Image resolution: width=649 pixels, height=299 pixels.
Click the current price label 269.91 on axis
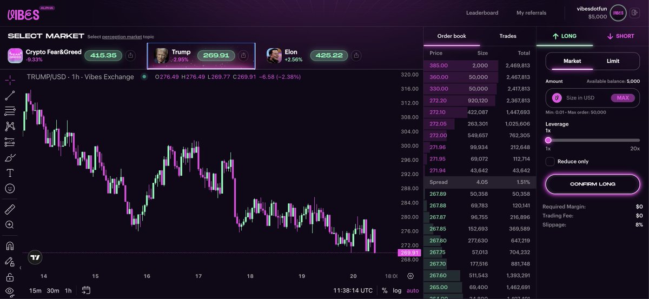(x=409, y=253)
